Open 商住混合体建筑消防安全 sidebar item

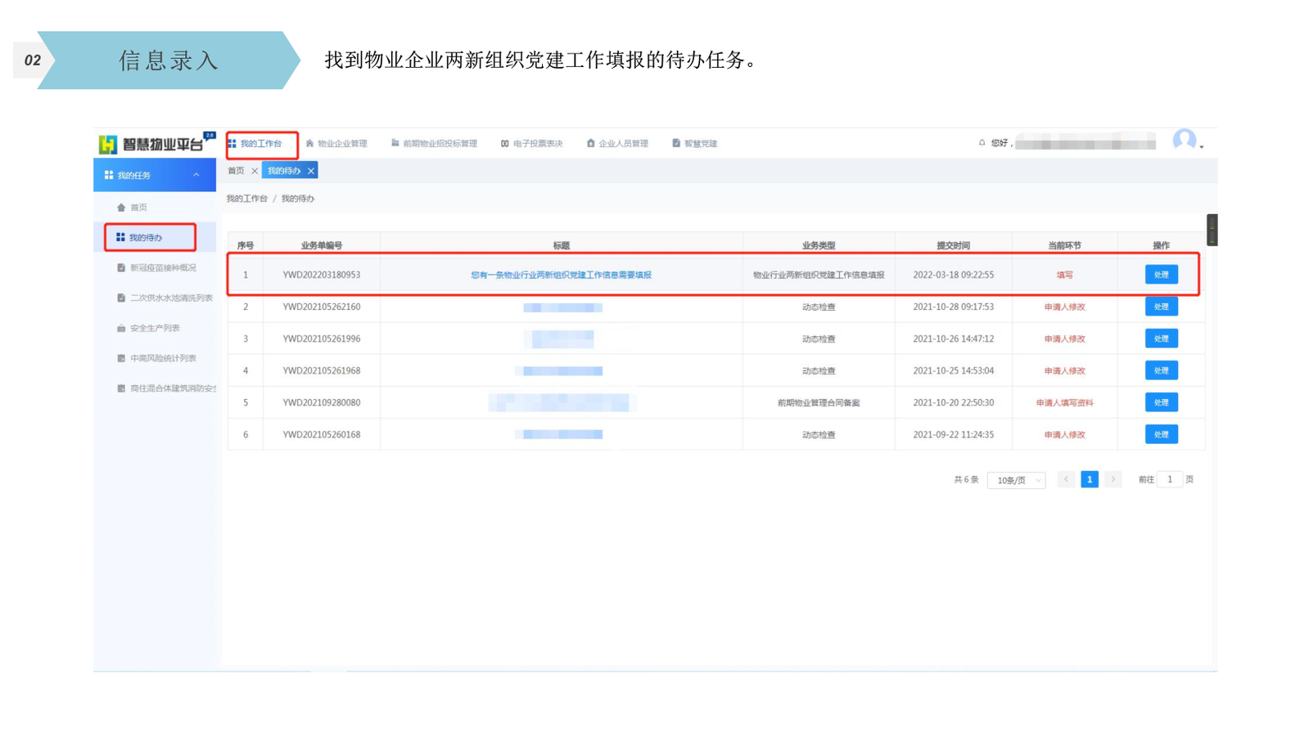pyautogui.click(x=173, y=388)
